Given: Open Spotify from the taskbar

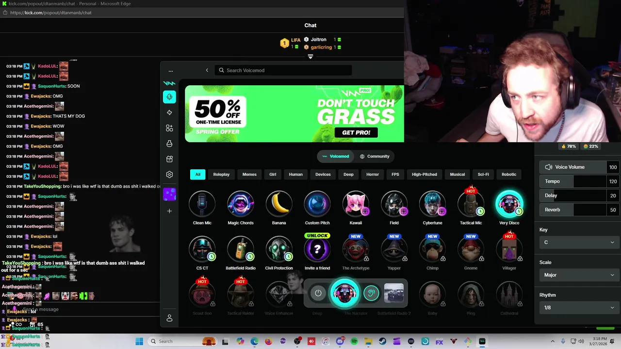Looking at the screenshot, I should point(354,341).
